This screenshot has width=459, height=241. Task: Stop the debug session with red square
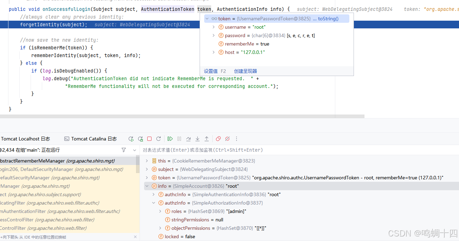149,139
